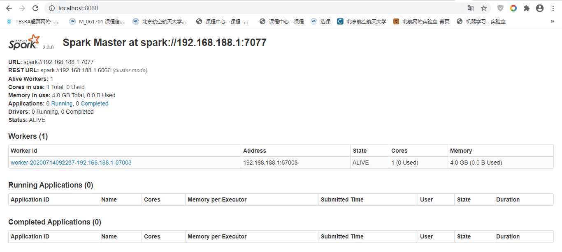Screen dimensions: 562x252
Task: Open the M_061701 课程信 bookmark
Action: tap(97, 21)
